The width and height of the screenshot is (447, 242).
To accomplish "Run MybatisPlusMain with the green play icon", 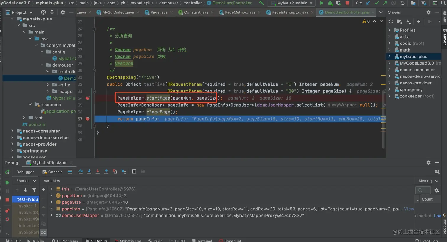I will [322, 3].
